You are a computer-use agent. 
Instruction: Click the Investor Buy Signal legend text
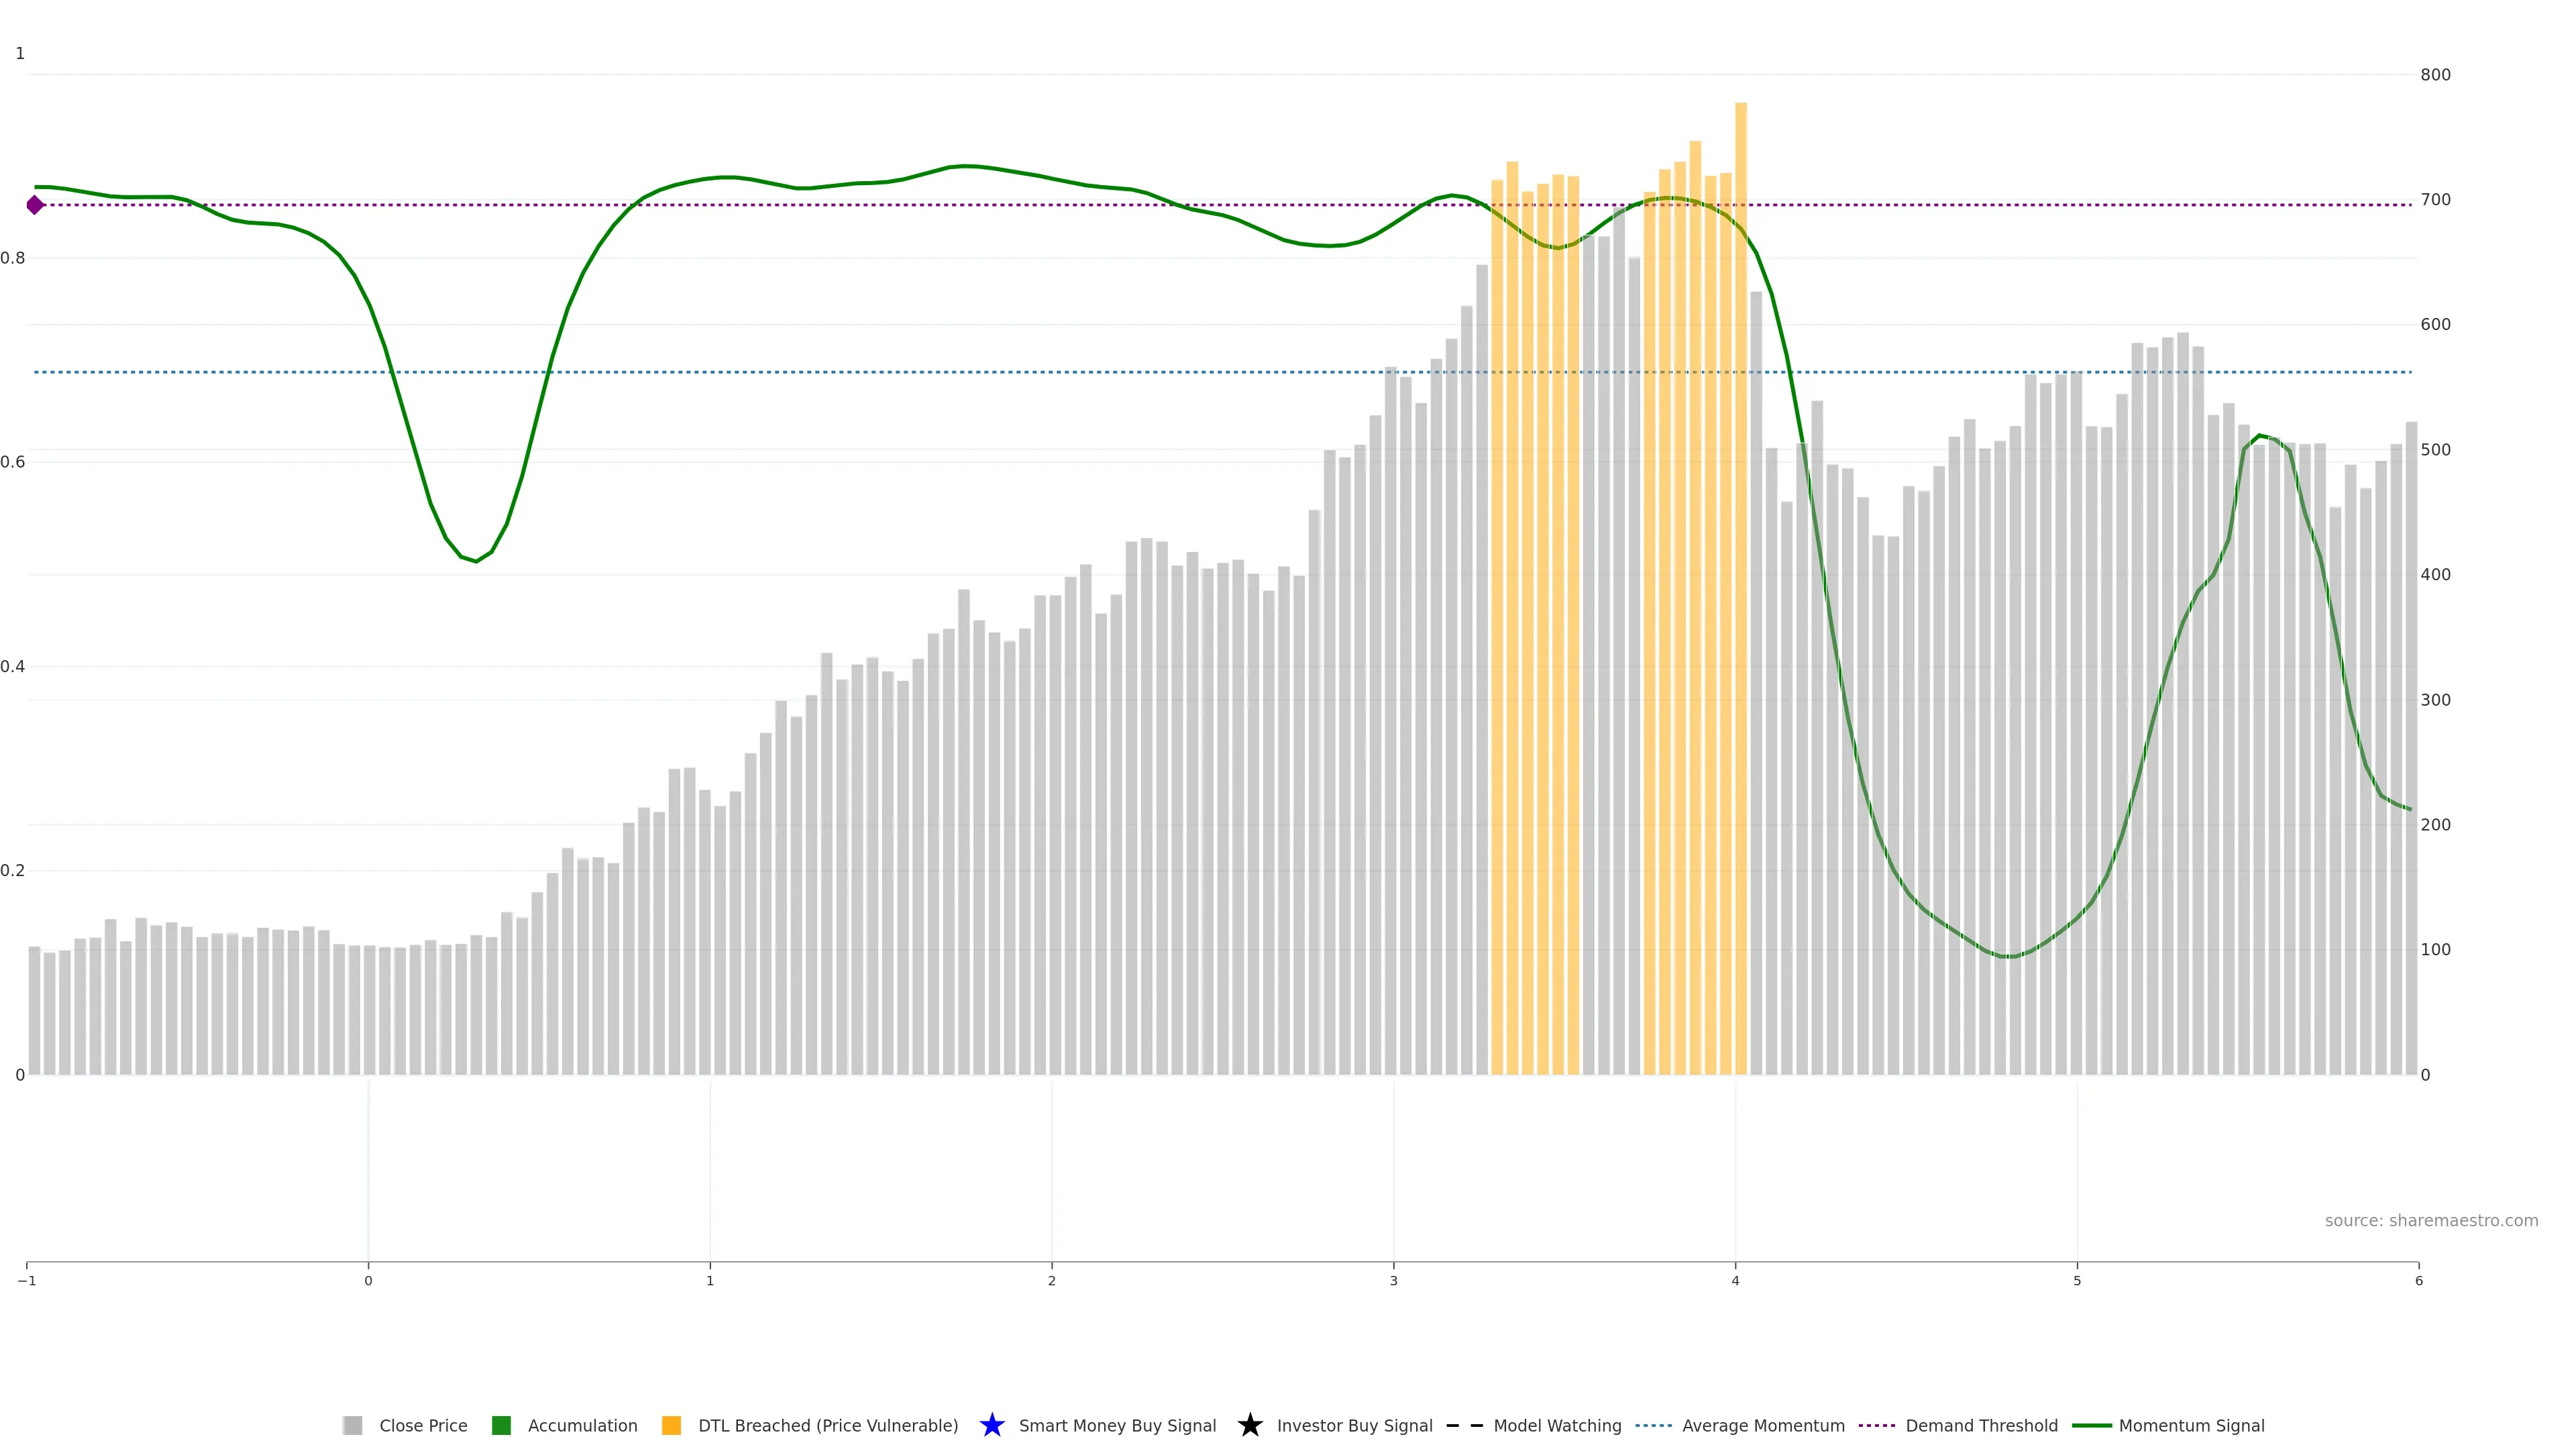coord(1354,1425)
